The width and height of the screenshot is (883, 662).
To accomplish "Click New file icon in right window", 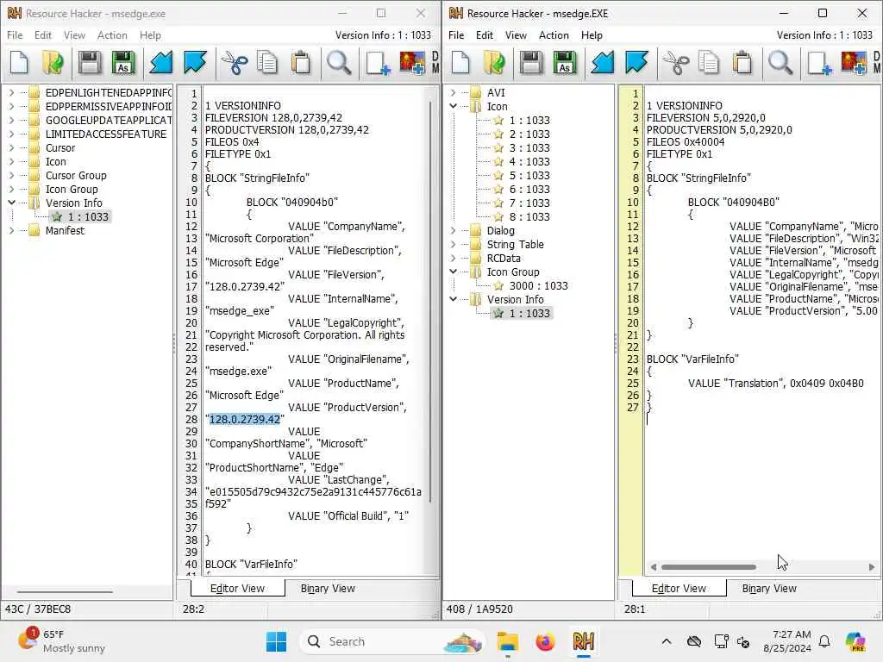I will (460, 62).
